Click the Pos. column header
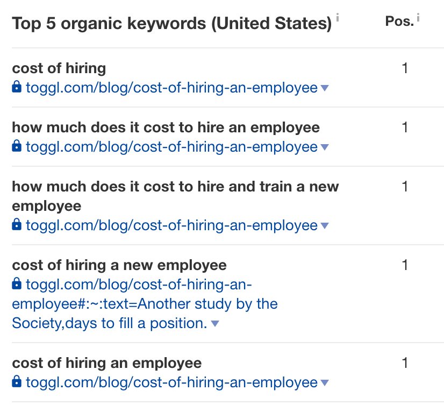This screenshot has height=412, width=444. pyautogui.click(x=399, y=22)
